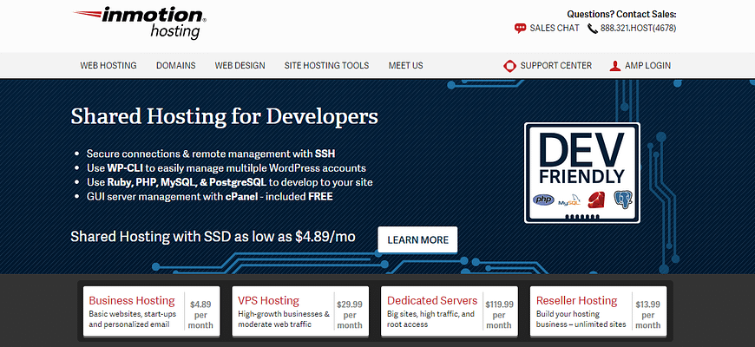Click 'Basic websites, start-ups and personalized email' description
This screenshot has height=347, width=755.
(133, 319)
